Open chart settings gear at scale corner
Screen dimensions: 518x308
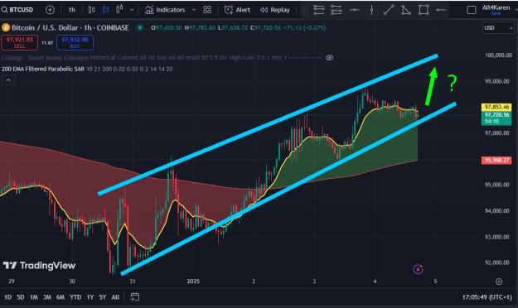click(x=499, y=282)
